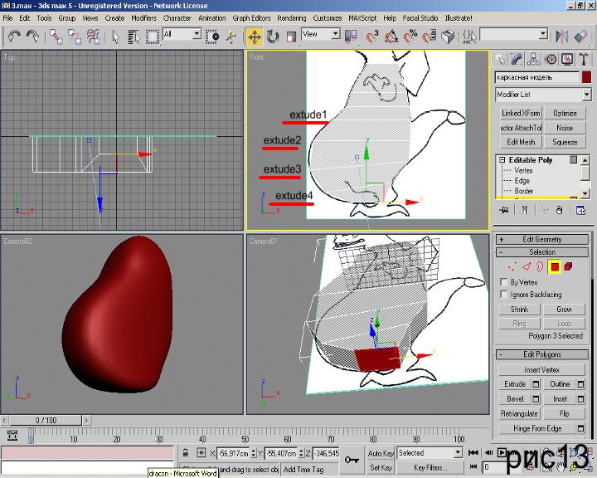The width and height of the screenshot is (597, 478).
Task: Activate the Select and Move tool
Action: (254, 36)
